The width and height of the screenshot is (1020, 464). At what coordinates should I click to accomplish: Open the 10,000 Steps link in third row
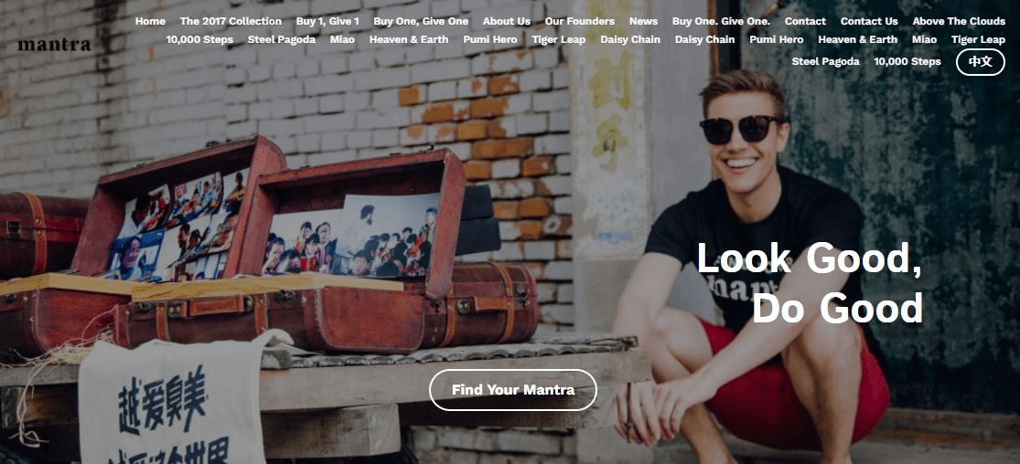(x=907, y=62)
